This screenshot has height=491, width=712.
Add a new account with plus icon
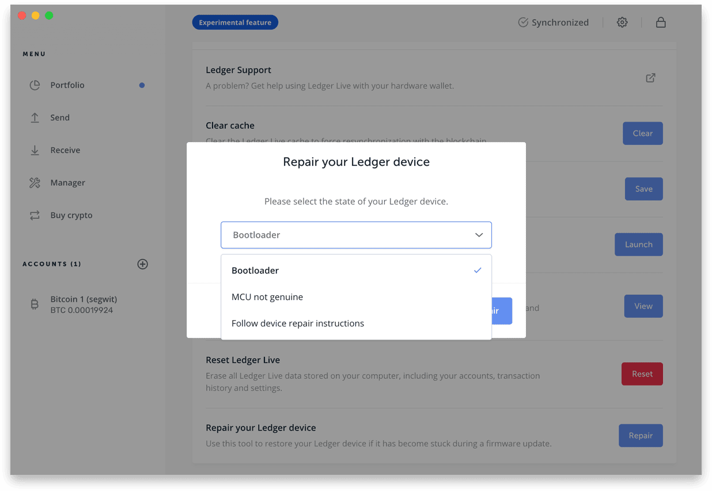(x=143, y=264)
